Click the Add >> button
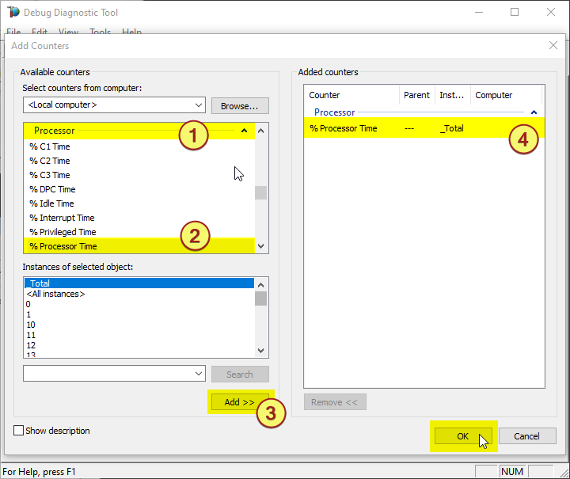 (x=240, y=402)
